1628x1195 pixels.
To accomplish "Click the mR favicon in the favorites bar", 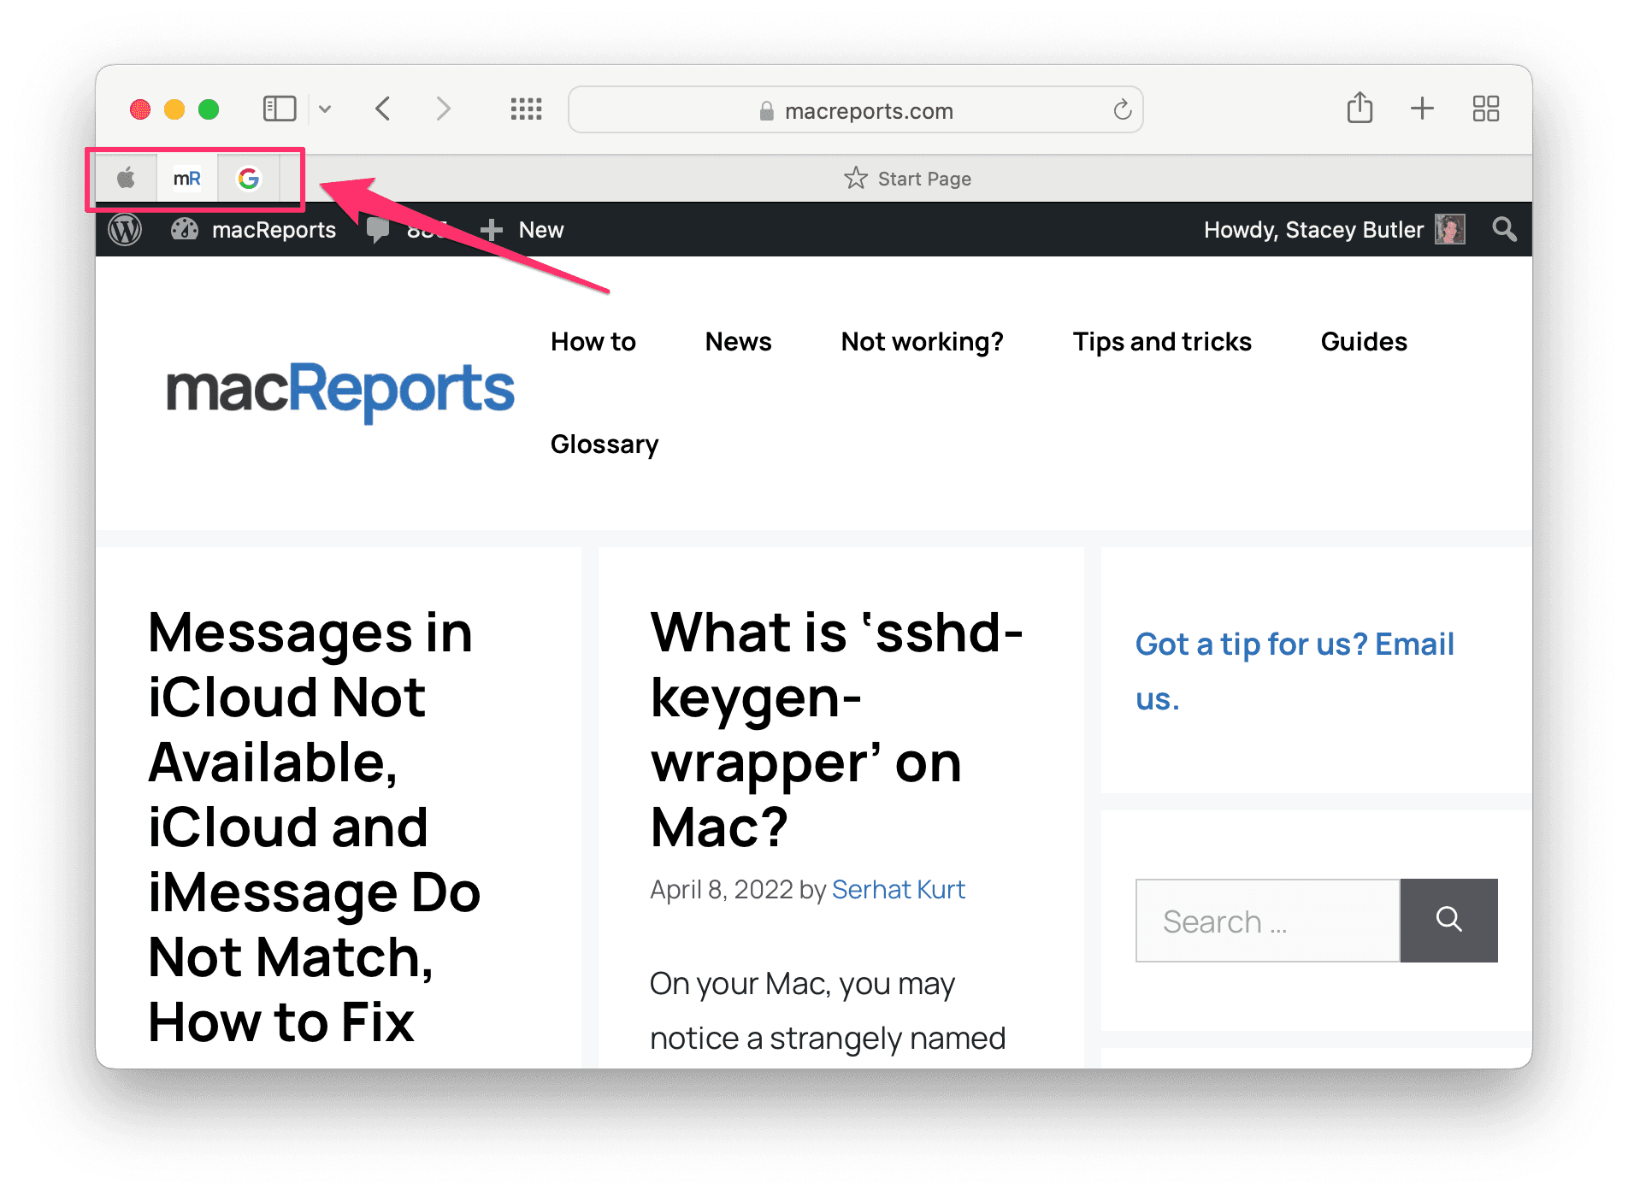I will (x=187, y=178).
